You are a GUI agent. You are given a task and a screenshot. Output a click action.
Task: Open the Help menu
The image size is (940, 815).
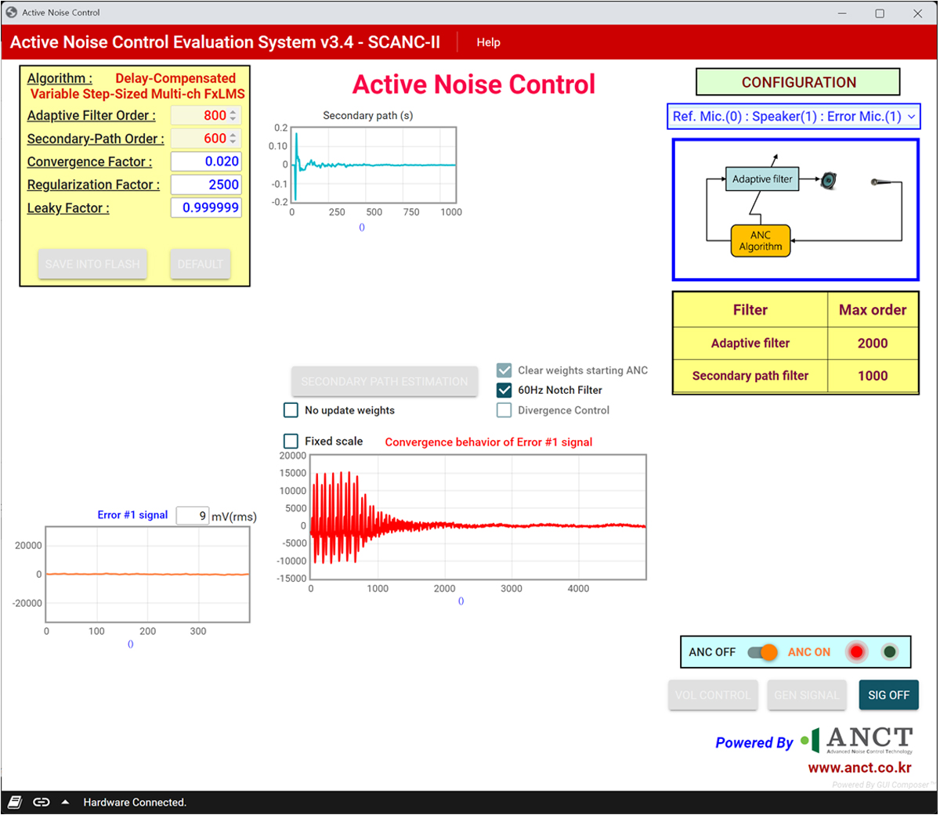point(488,42)
